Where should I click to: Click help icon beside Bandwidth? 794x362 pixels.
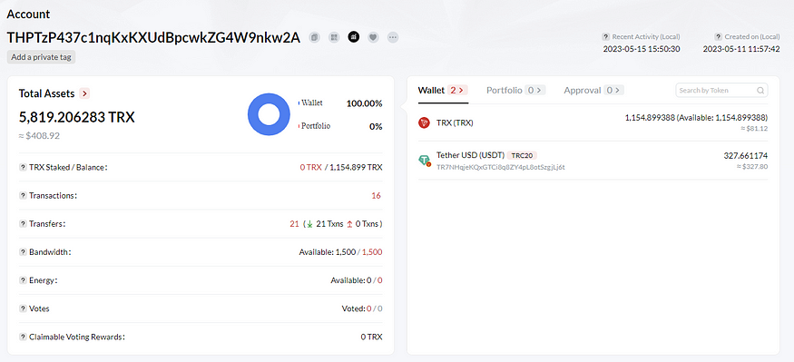[x=23, y=252]
